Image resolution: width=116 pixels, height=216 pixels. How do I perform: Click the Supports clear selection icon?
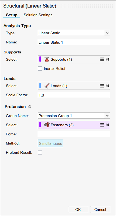(107, 59)
